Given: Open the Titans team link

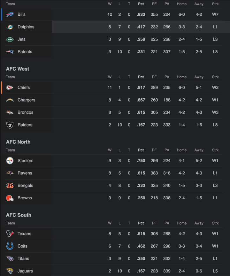Looking at the screenshot, I should click(23, 258).
